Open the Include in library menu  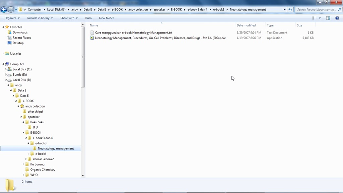[40, 18]
